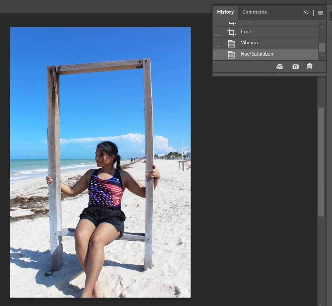Open the History panel options menu
332x306 pixels.
point(321,13)
